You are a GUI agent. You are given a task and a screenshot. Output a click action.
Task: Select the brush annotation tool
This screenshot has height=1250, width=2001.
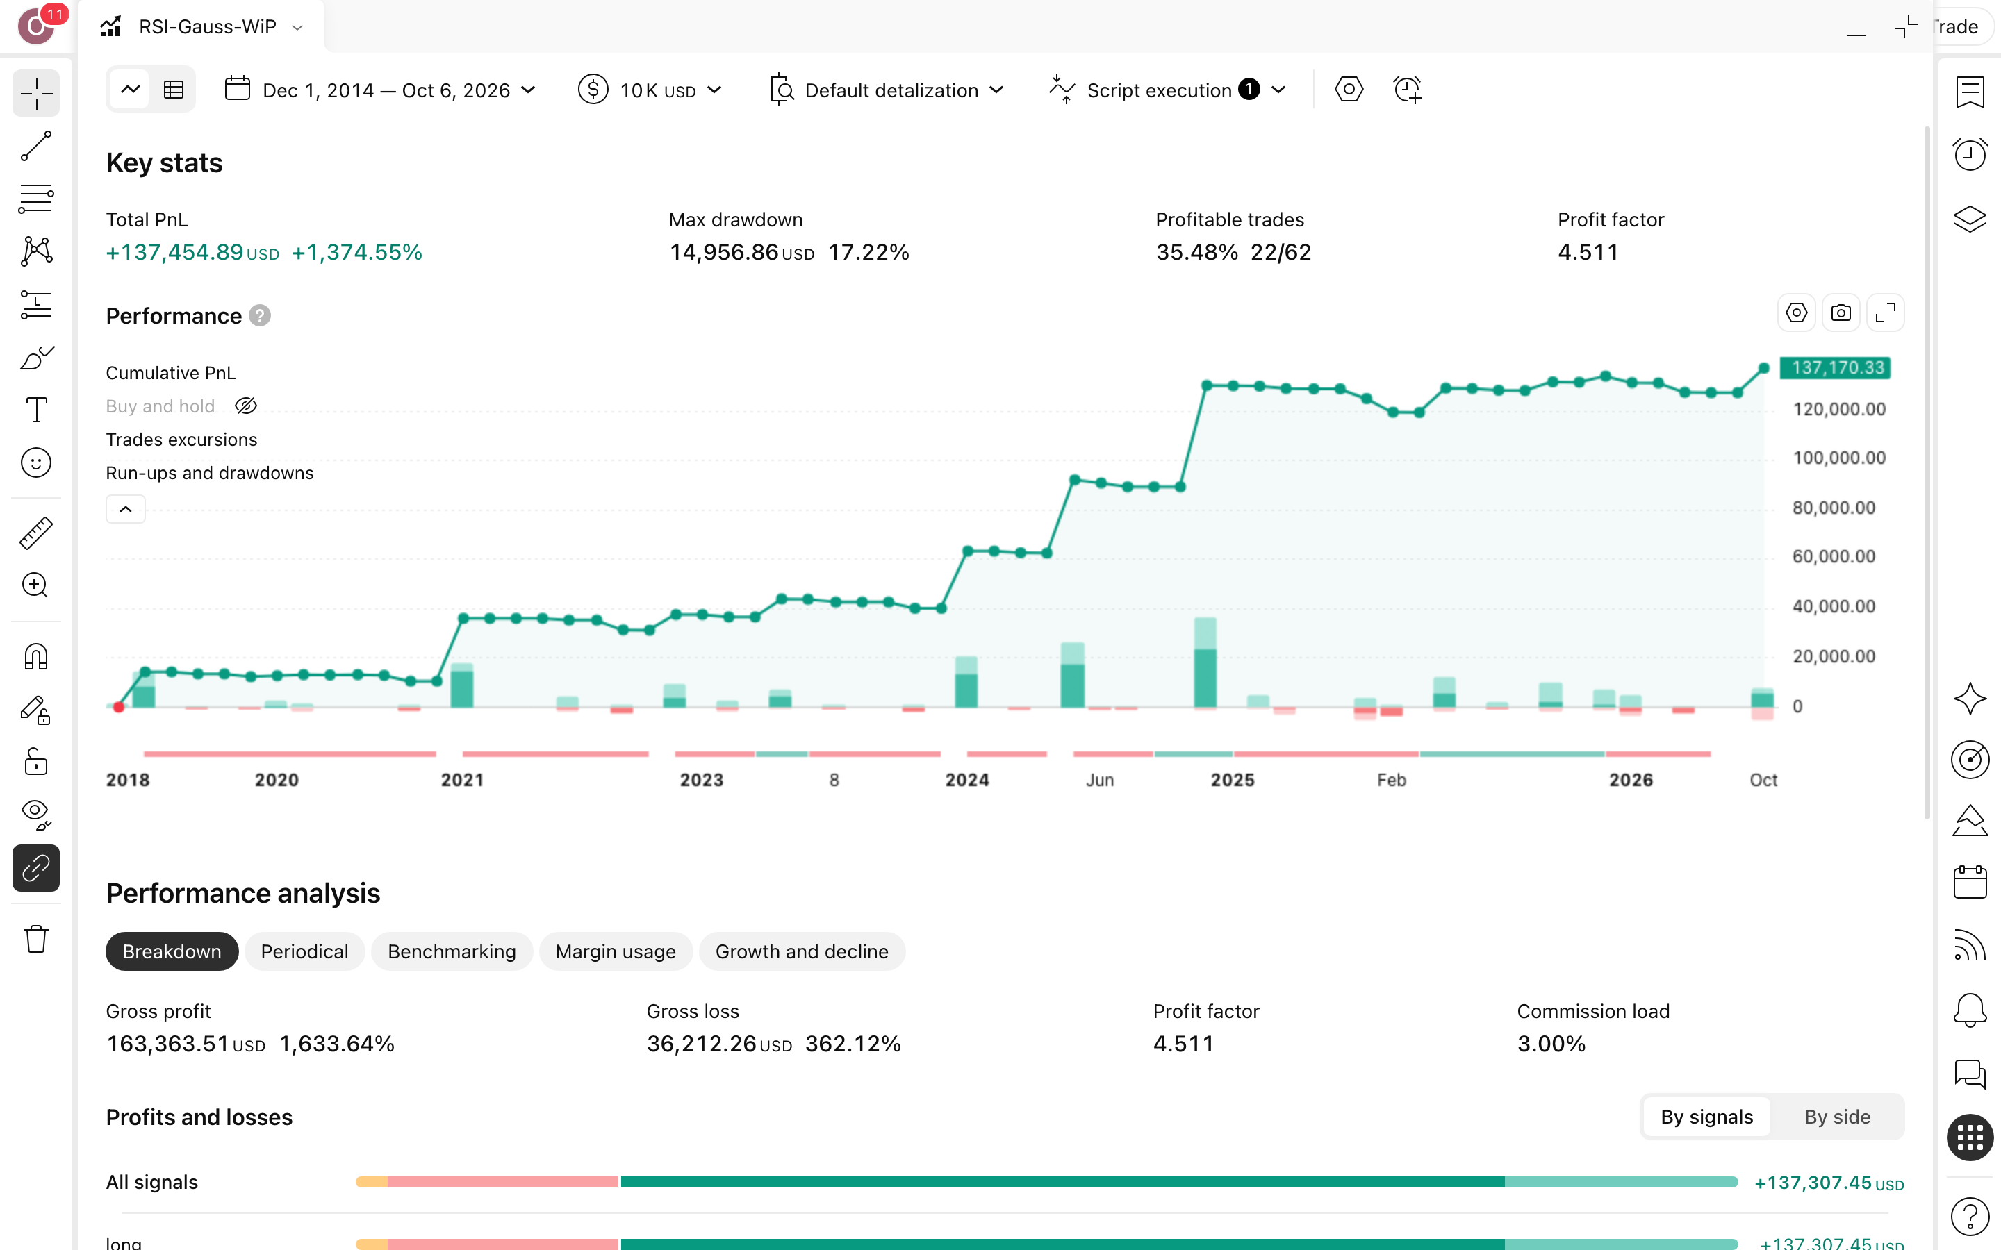pyautogui.click(x=36, y=357)
